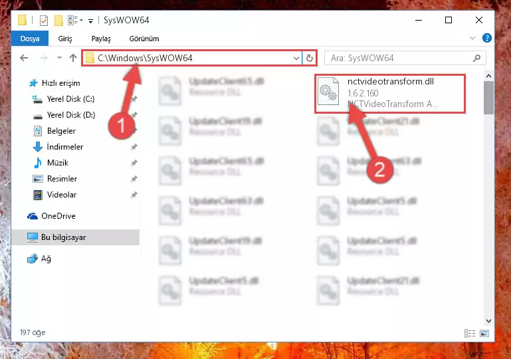
Task: Click the Properties quick access icon
Action: [44, 20]
